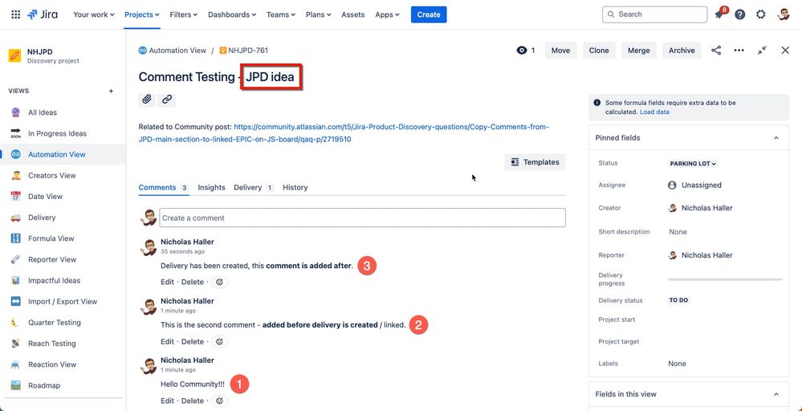Screen dimensions: 802x411
Task: Click the collapse panel arrows icon
Action: pyautogui.click(x=762, y=50)
